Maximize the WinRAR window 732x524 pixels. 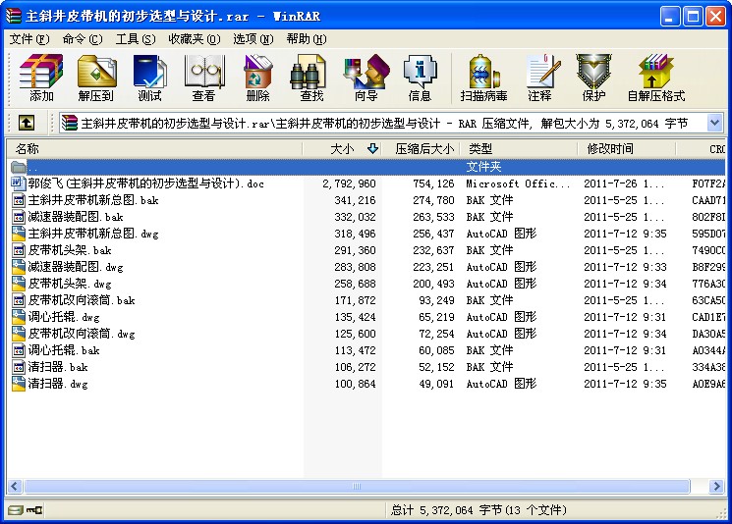[x=693, y=17]
